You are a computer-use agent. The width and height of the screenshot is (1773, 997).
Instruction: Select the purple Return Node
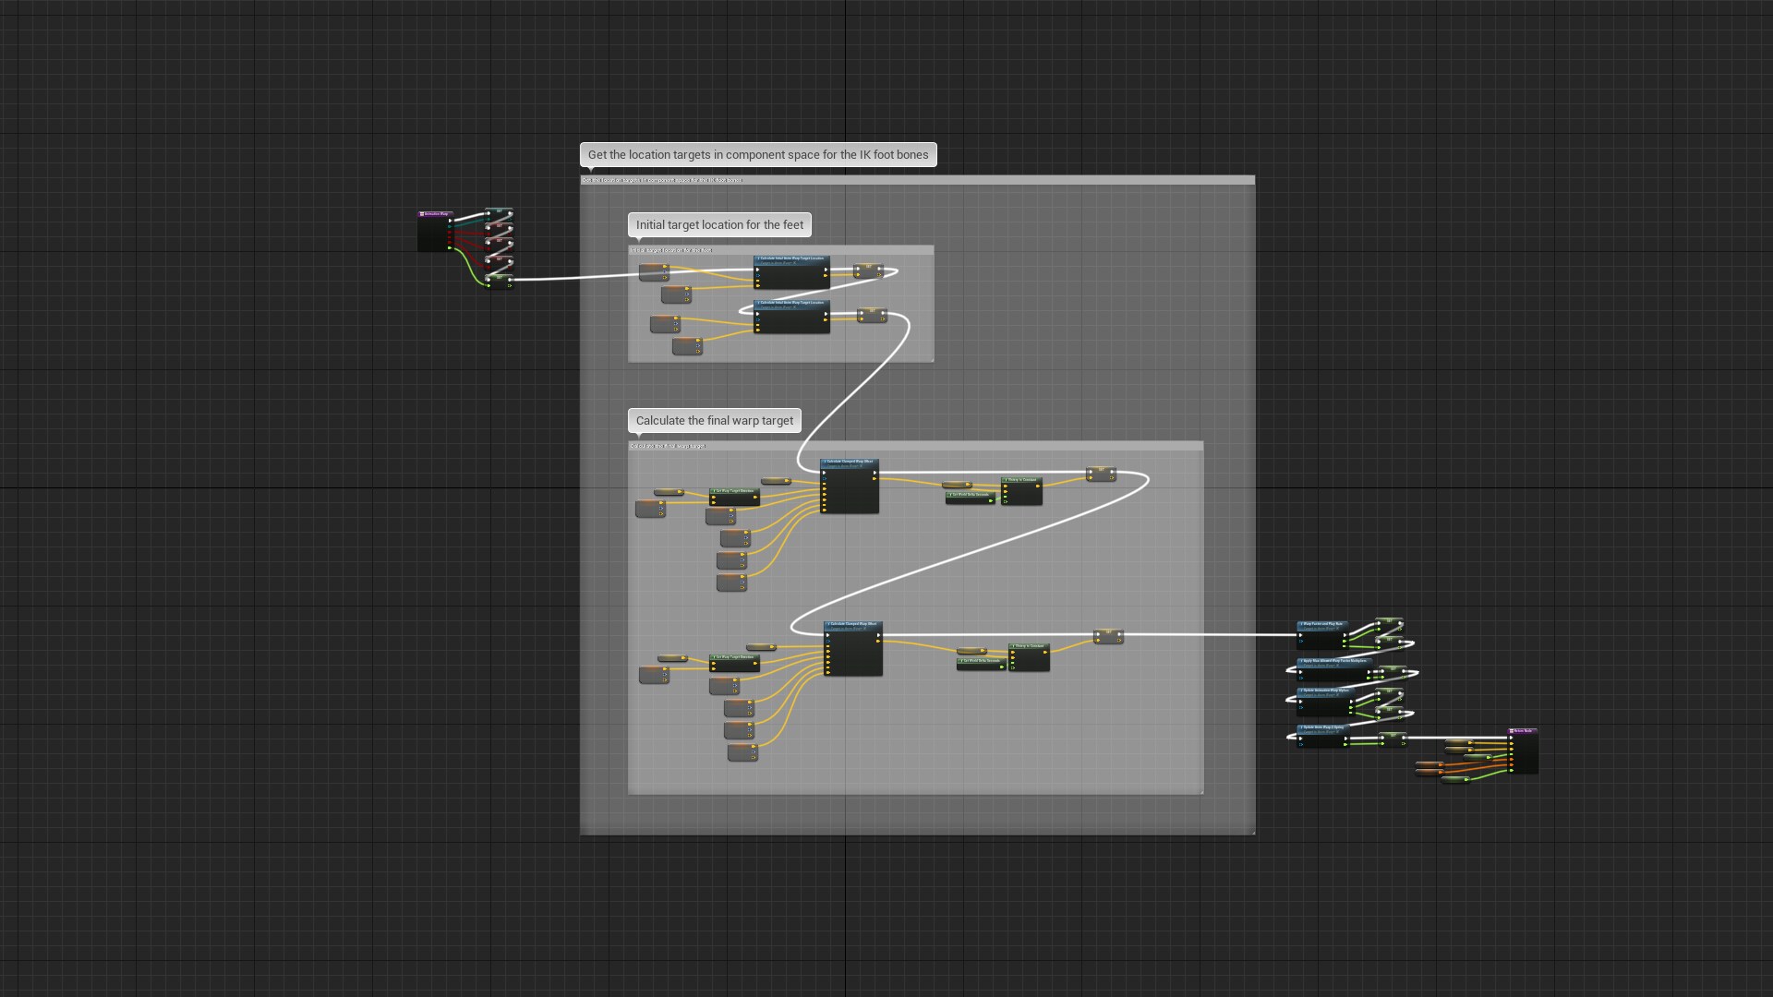click(x=1523, y=731)
